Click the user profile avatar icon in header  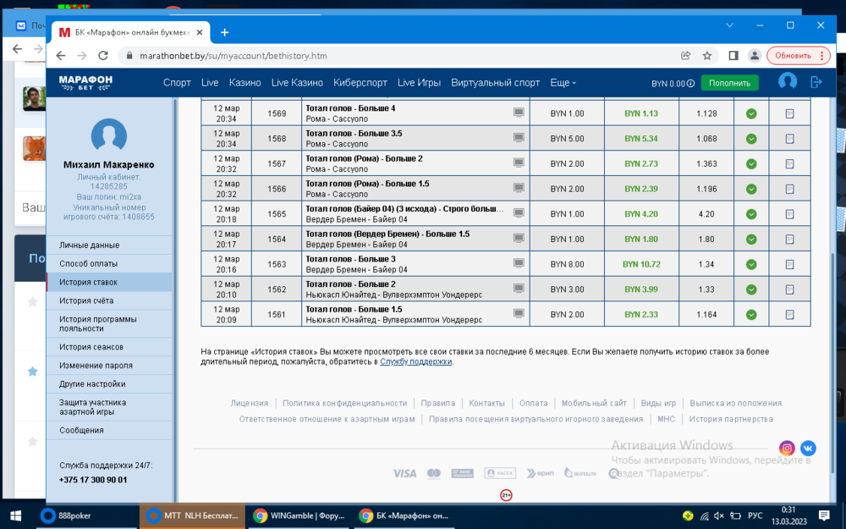tap(788, 82)
